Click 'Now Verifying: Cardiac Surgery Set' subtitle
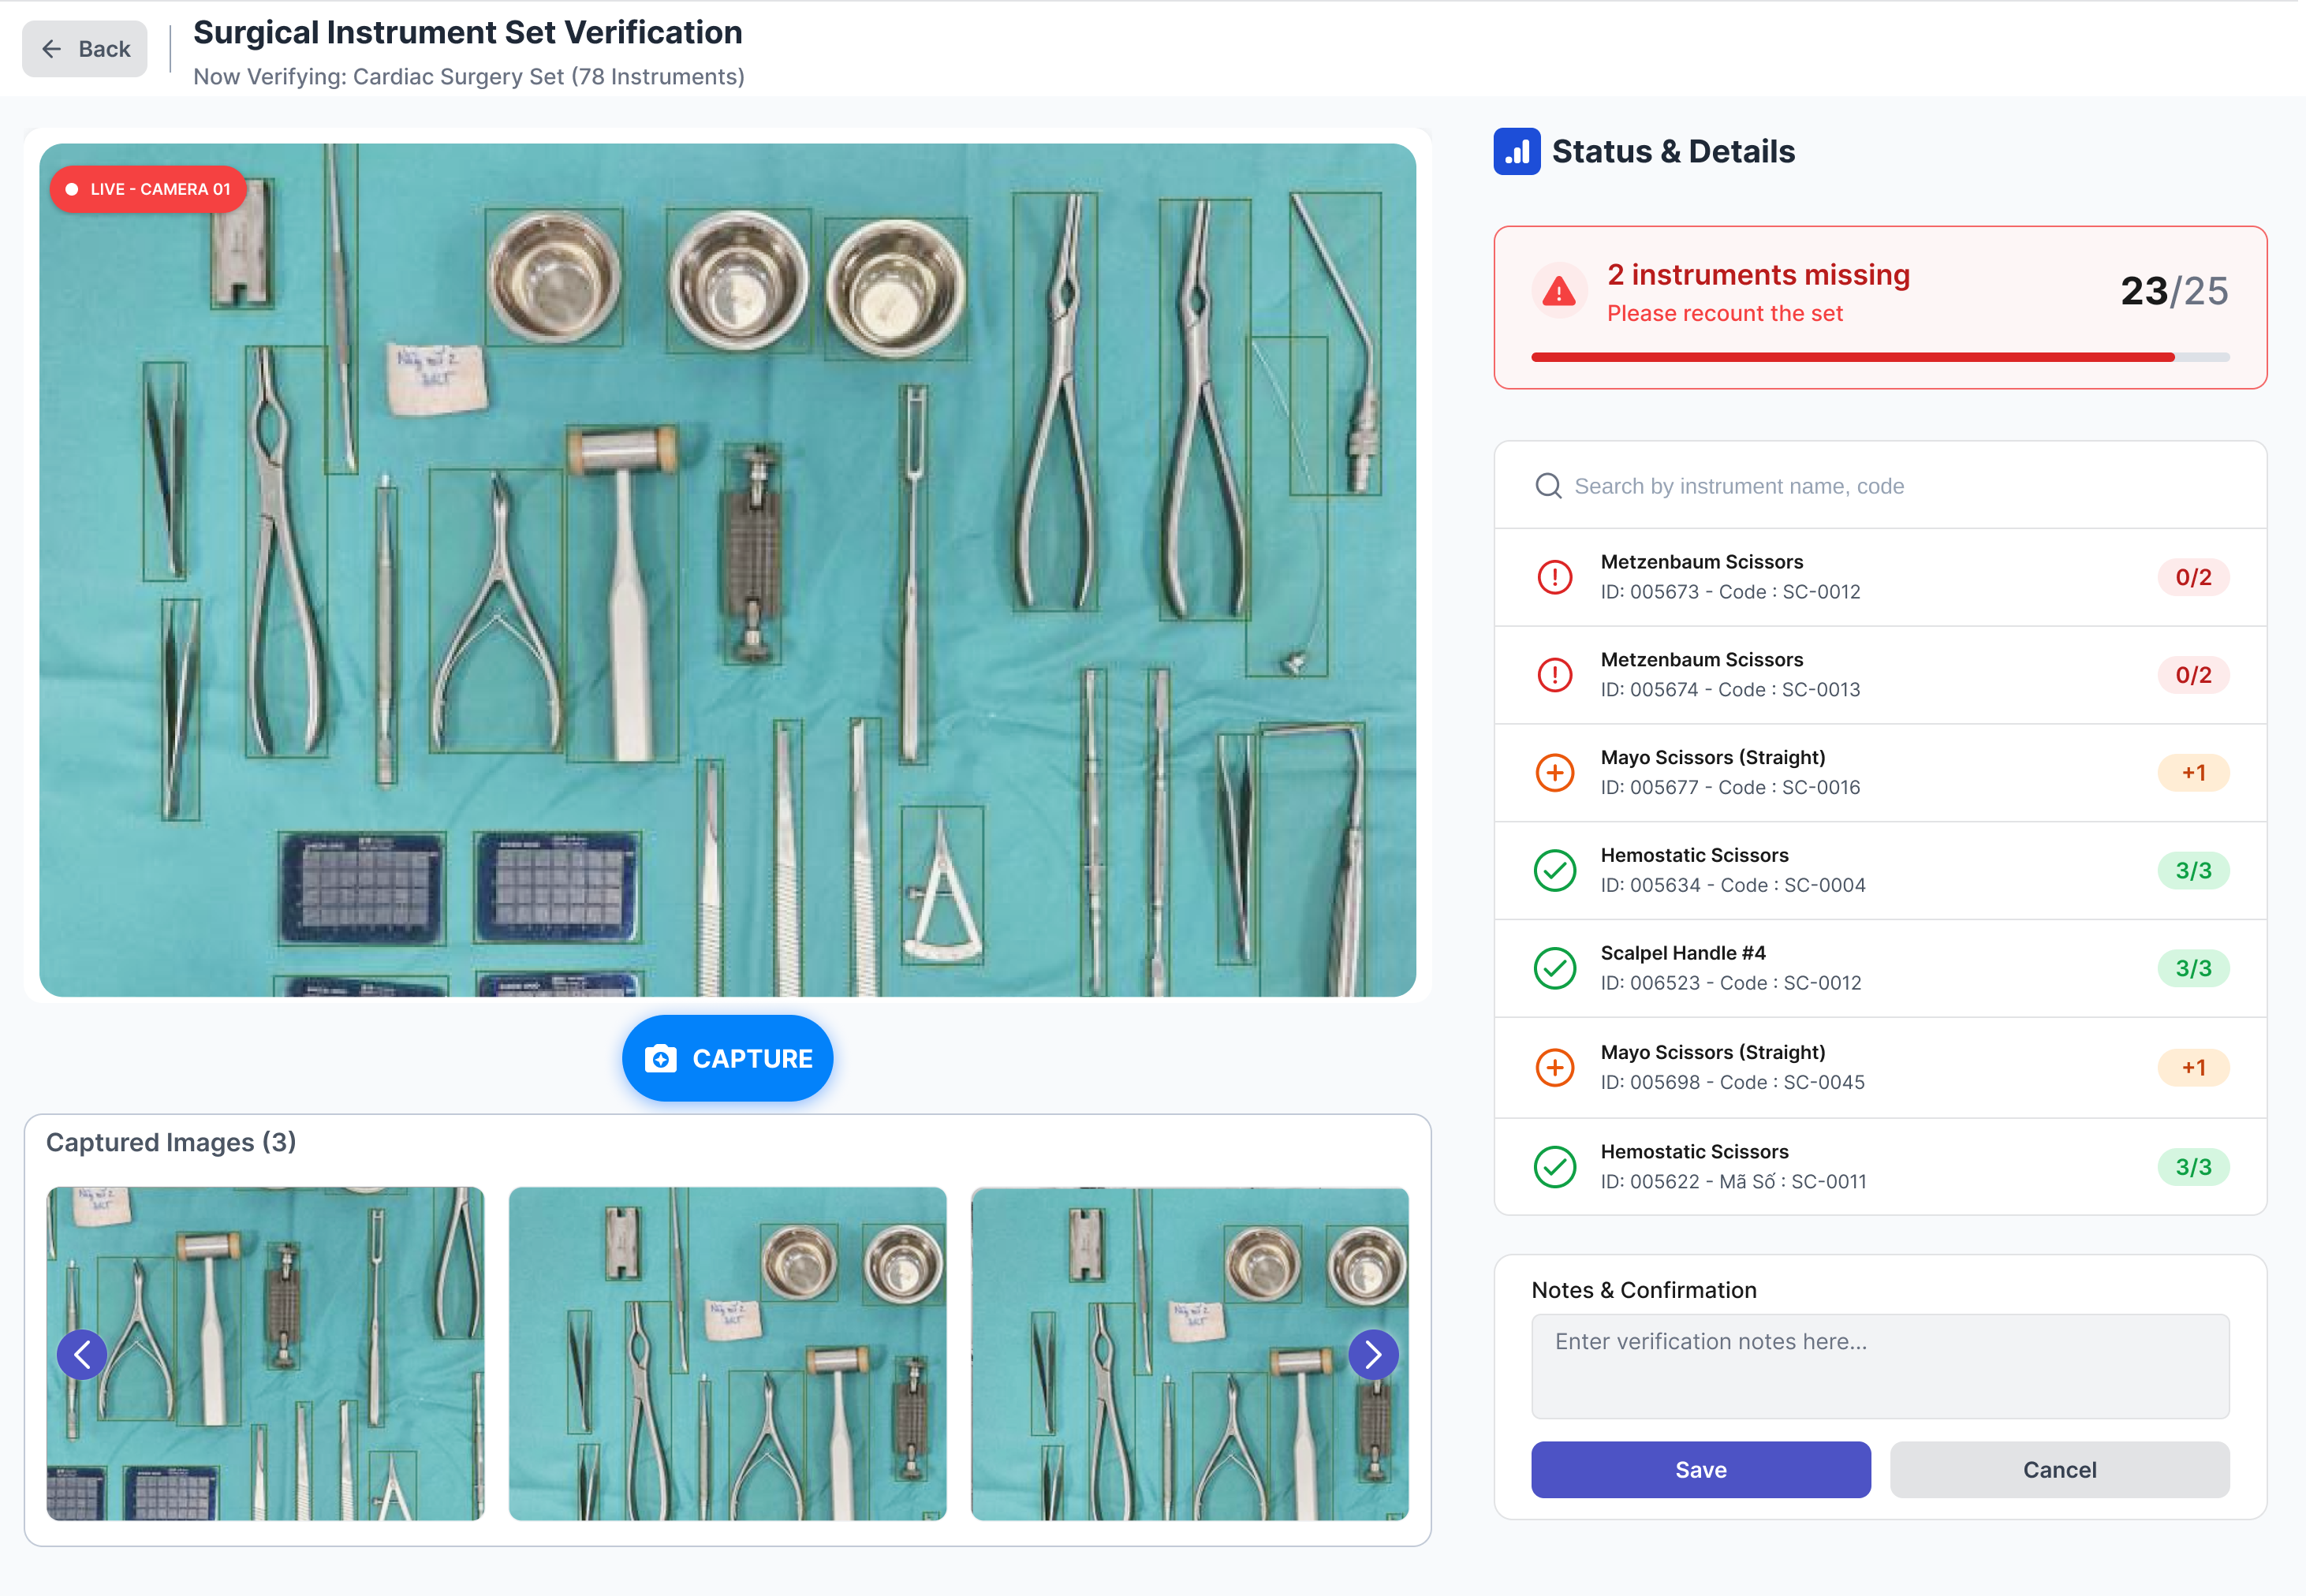The height and width of the screenshot is (1596, 2306). click(x=469, y=76)
